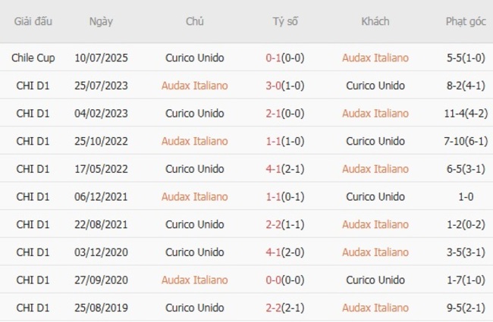Click the 'Ngày' column header

pyautogui.click(x=101, y=21)
